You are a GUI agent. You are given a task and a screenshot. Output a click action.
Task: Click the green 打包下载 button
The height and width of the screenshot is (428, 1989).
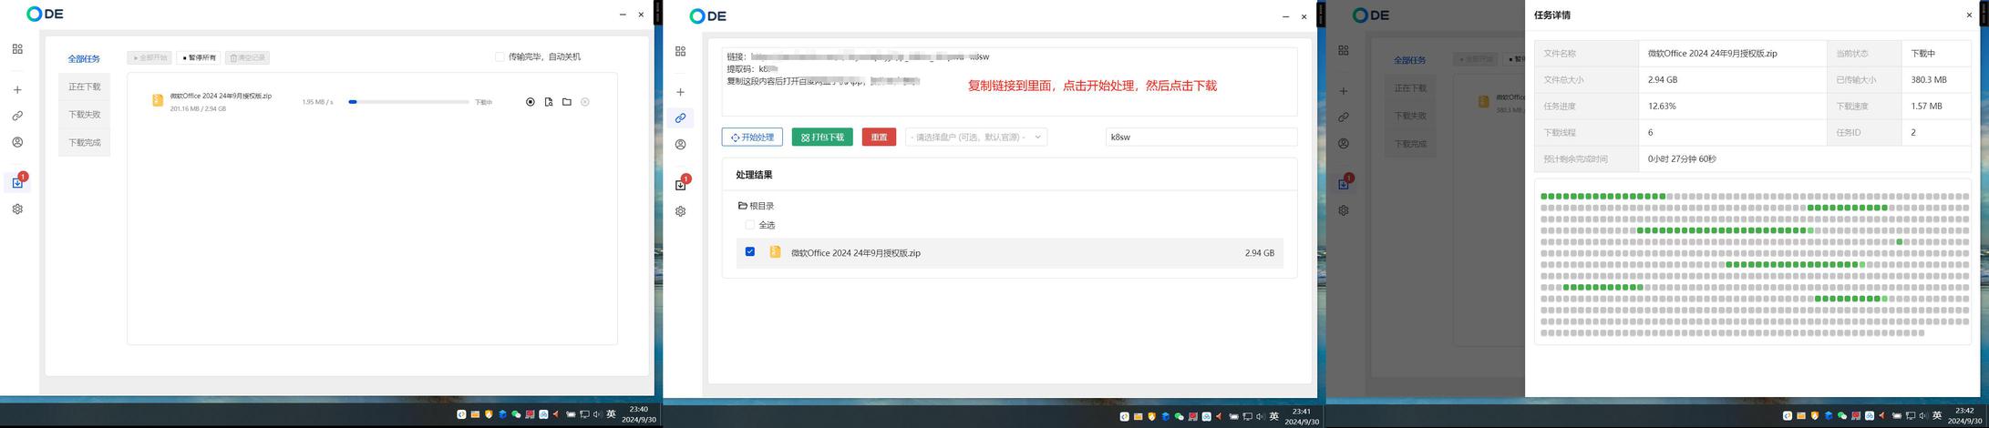[x=822, y=137]
